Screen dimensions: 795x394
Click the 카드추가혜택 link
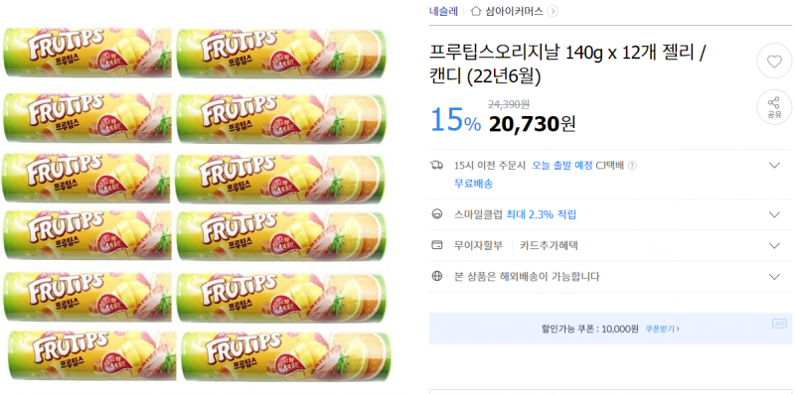coord(549,245)
